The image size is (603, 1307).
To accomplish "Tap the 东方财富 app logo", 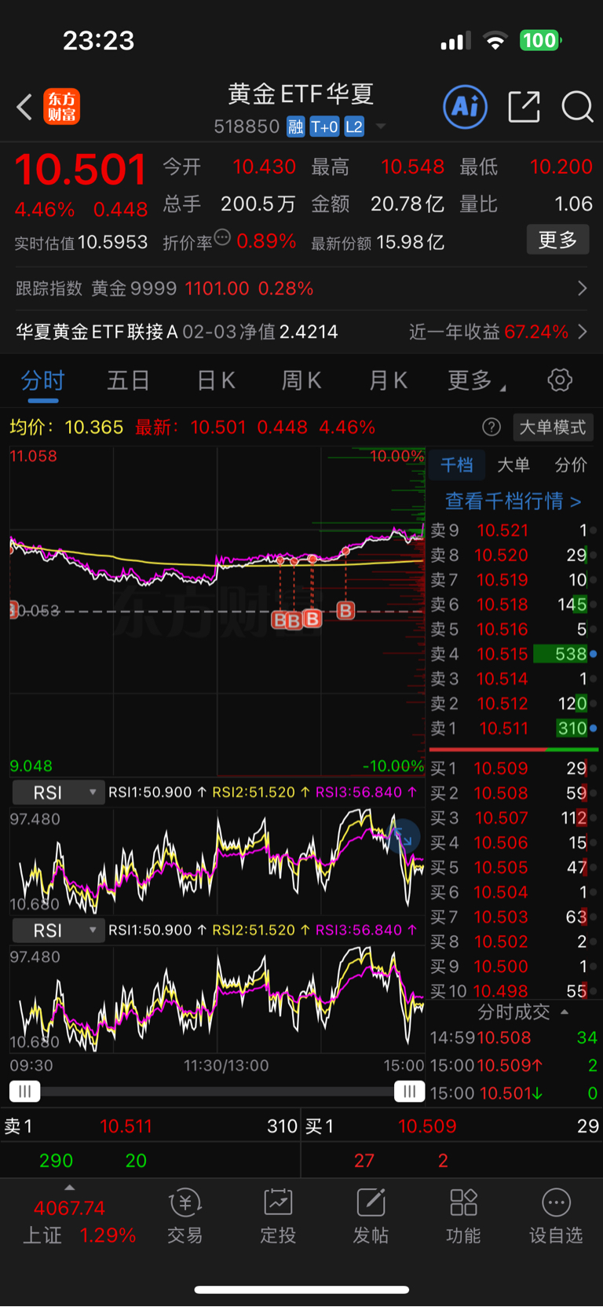I will click(x=61, y=107).
